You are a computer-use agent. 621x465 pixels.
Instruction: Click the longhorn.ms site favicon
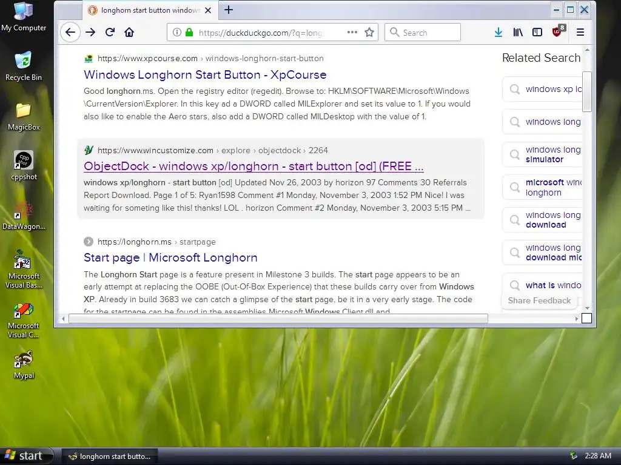click(x=89, y=242)
